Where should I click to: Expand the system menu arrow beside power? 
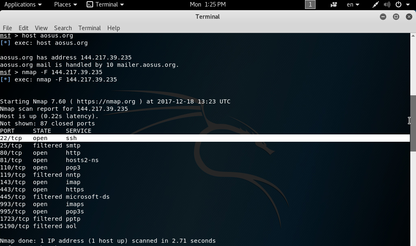pos(408,4)
